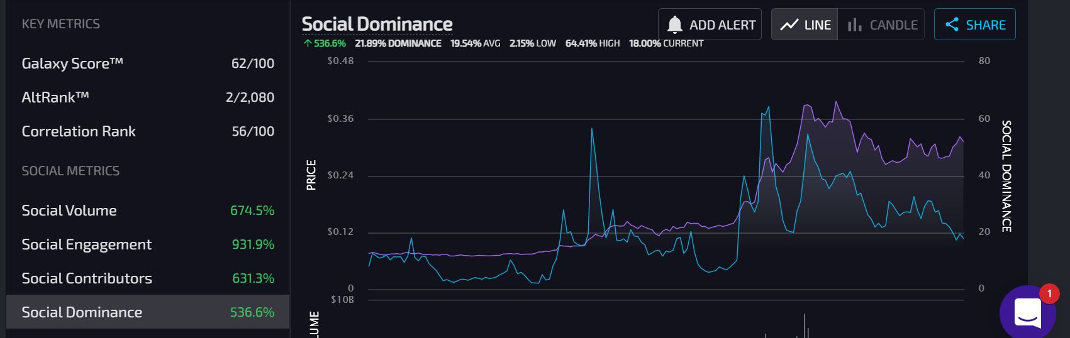Select Social Engagement metric
The height and width of the screenshot is (338, 1070).
click(x=148, y=244)
